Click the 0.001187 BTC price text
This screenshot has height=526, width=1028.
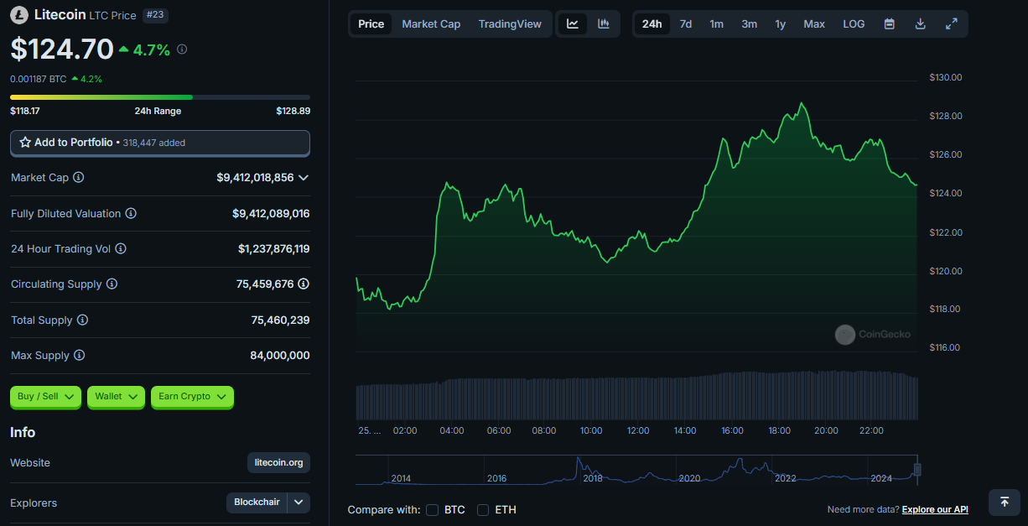point(39,79)
